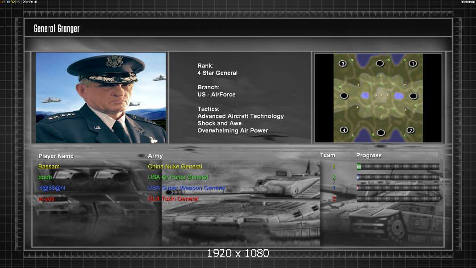Click start position marker 1 on map
Screen dimensions: 476x268
(413, 64)
